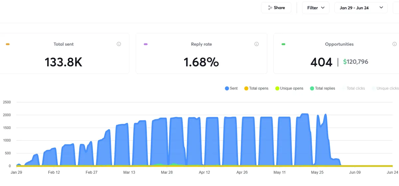
Task: Open the Filter dropdown
Action: pos(316,8)
